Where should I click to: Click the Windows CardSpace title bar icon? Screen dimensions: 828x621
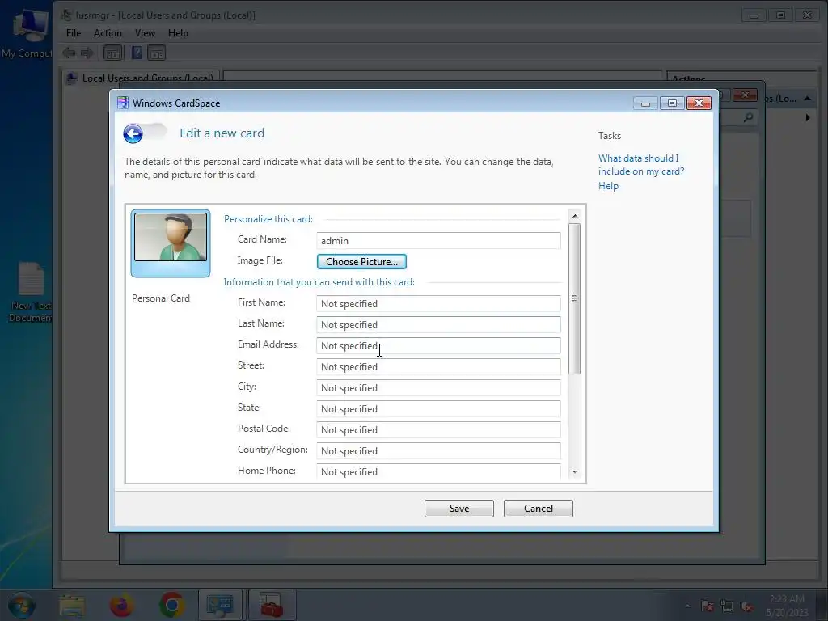(x=123, y=103)
